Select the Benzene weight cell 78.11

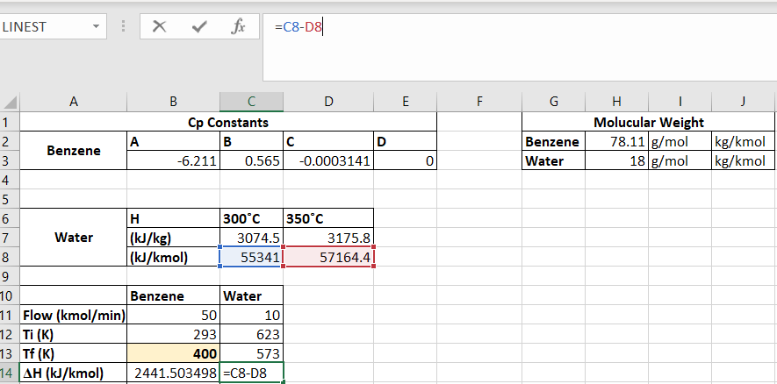point(615,142)
